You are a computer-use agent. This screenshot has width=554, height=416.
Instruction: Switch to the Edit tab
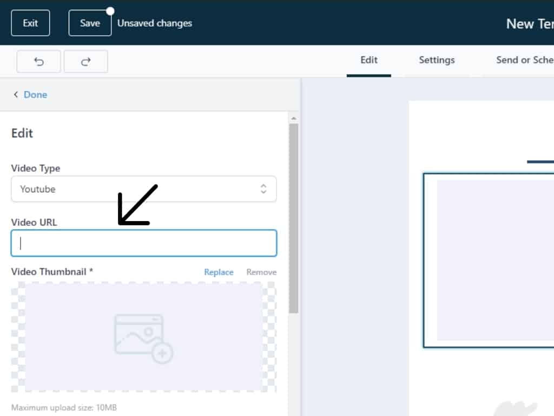[368, 60]
